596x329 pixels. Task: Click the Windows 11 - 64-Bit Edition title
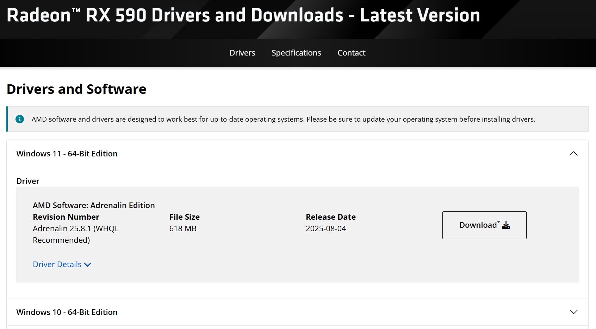tap(67, 154)
